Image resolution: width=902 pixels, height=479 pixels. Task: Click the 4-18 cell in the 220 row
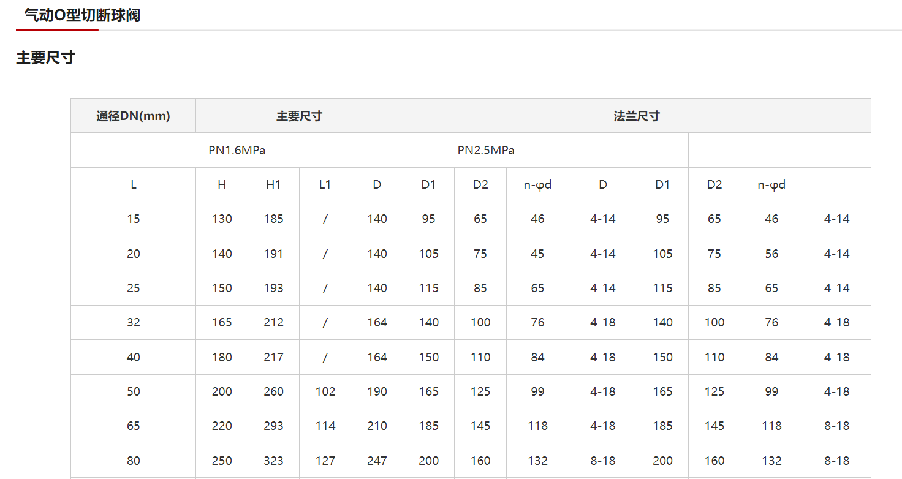[x=603, y=426]
